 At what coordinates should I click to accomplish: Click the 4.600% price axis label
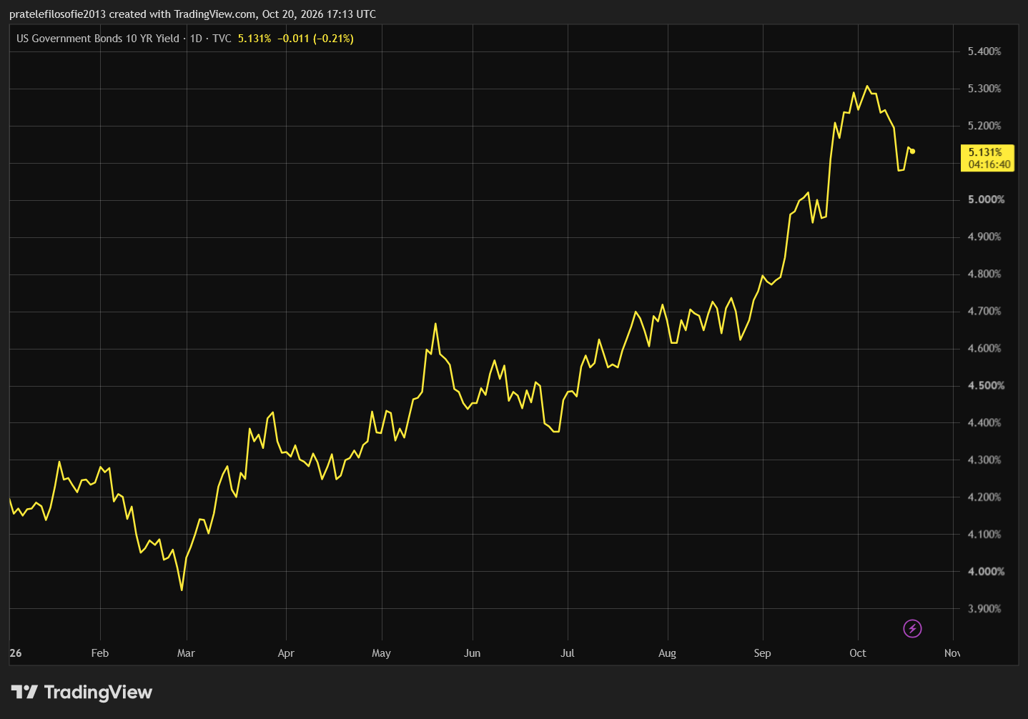pos(984,348)
